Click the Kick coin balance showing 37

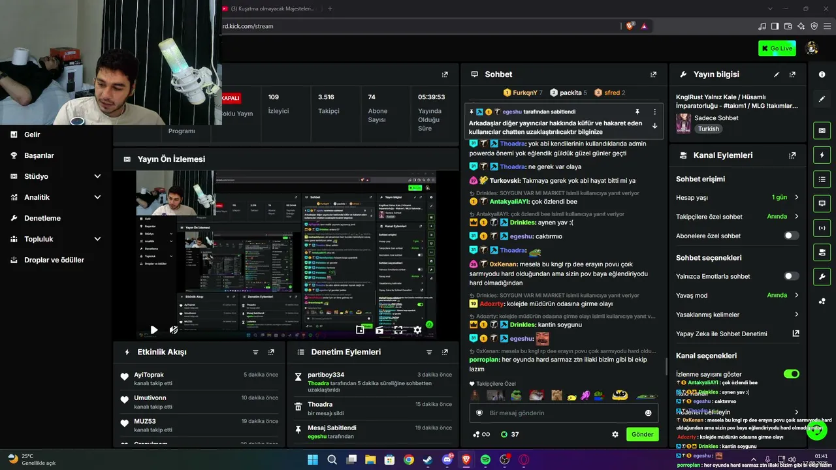tap(509, 434)
